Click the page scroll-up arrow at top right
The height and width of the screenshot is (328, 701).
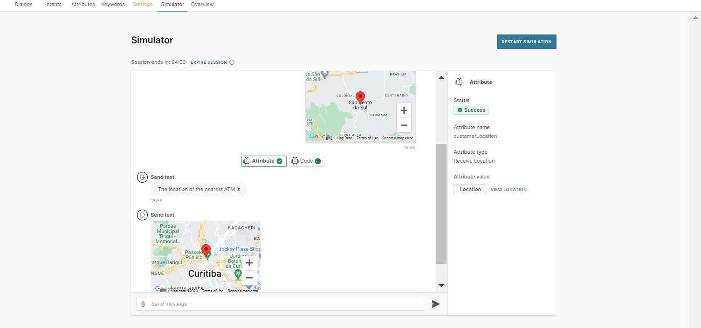(695, 17)
